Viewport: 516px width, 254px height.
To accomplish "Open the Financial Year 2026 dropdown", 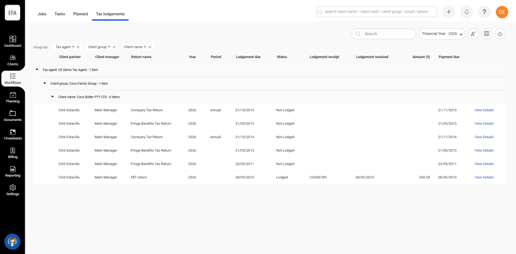I will click(x=441, y=34).
